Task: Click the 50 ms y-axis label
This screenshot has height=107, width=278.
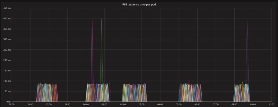Action: [8, 92]
